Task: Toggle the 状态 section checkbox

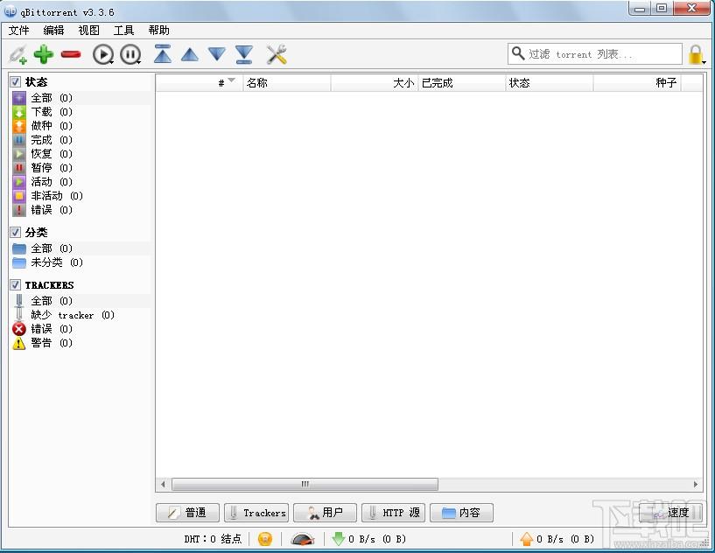Action: tap(15, 82)
